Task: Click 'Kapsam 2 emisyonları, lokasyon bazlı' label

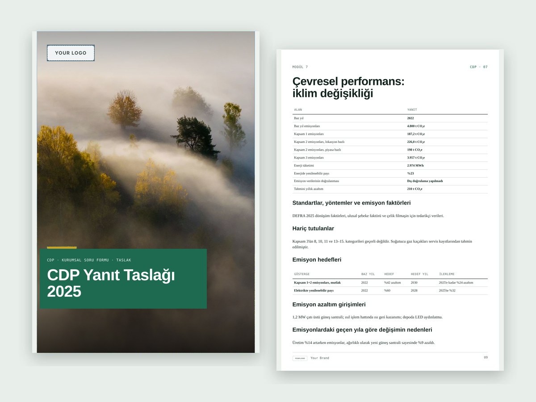Action: [x=319, y=142]
